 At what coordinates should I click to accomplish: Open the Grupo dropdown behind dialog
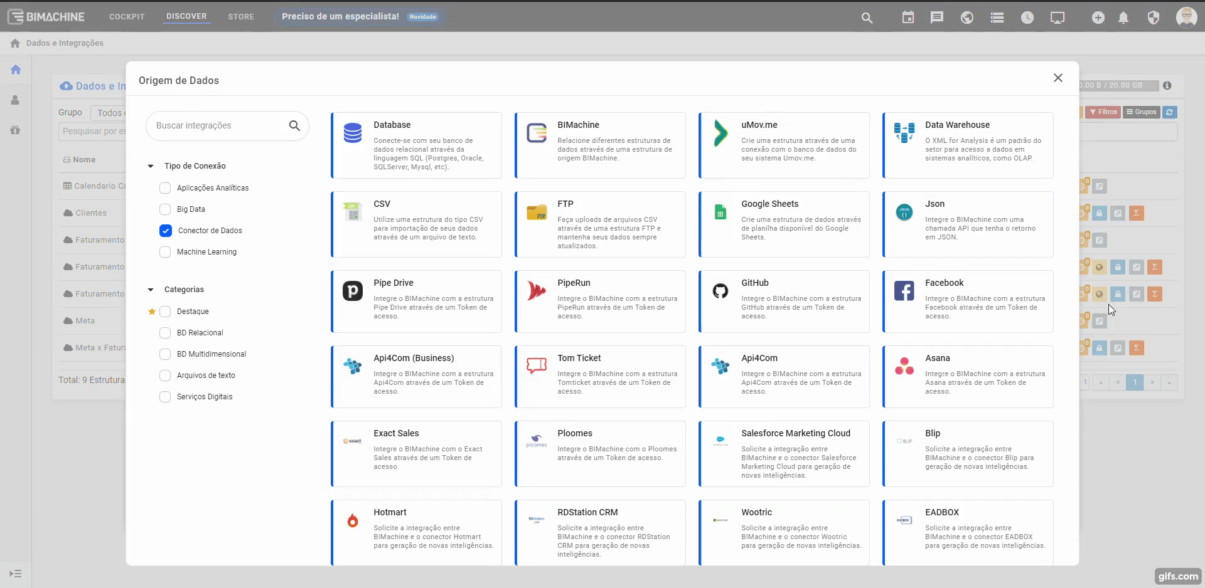tap(109, 113)
